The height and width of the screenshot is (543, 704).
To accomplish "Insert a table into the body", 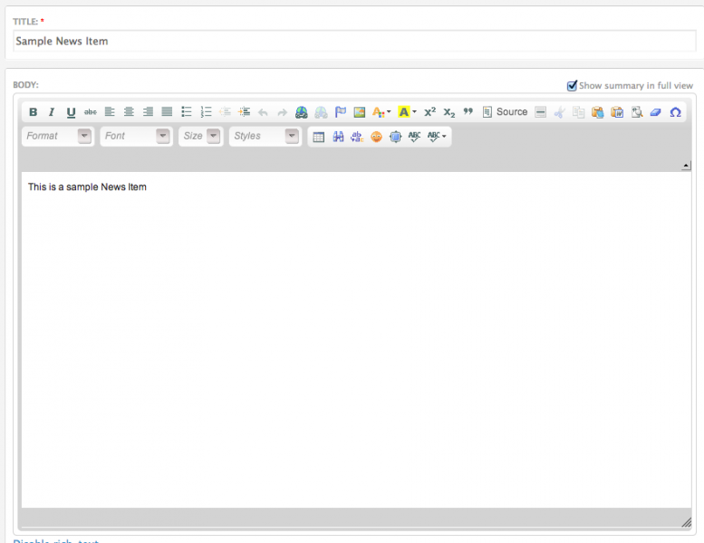I will (319, 137).
